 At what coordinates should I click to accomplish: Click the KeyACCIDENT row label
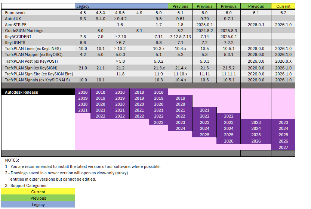[18, 37]
